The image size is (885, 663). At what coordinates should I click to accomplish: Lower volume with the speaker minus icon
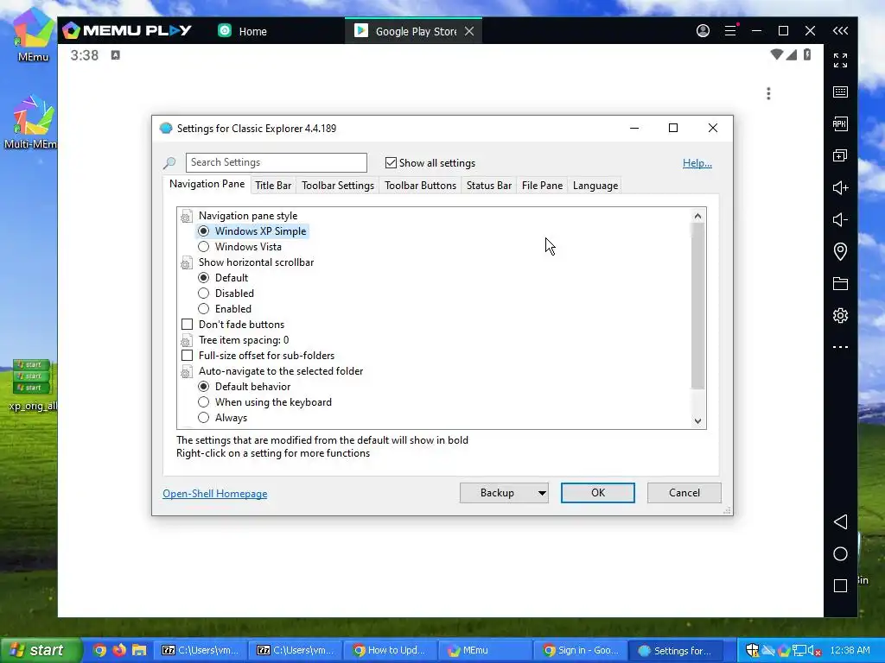[x=840, y=219]
